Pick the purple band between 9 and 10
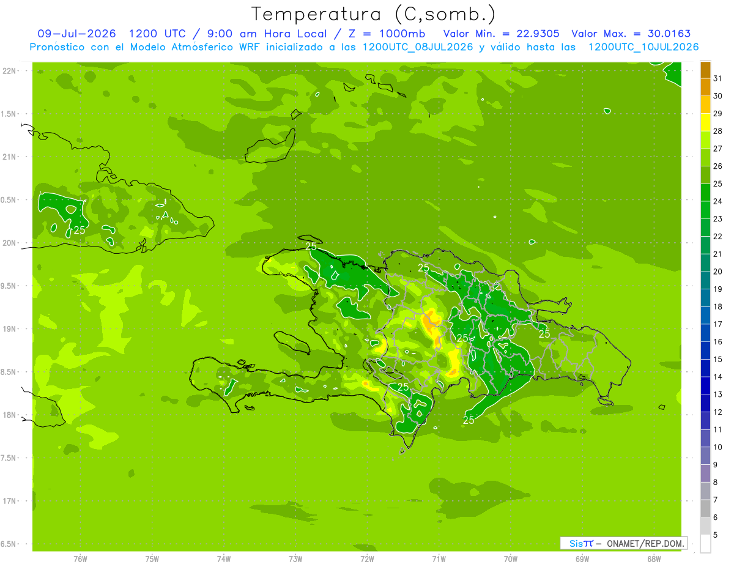The width and height of the screenshot is (734, 567). coord(705,456)
